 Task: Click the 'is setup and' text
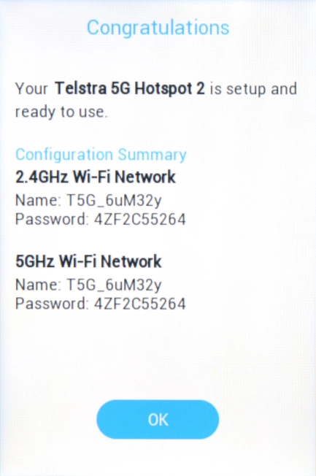coord(253,89)
